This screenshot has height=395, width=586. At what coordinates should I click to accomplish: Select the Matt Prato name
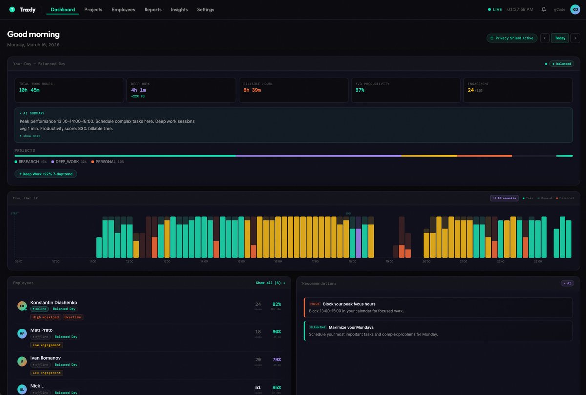[x=42, y=330]
